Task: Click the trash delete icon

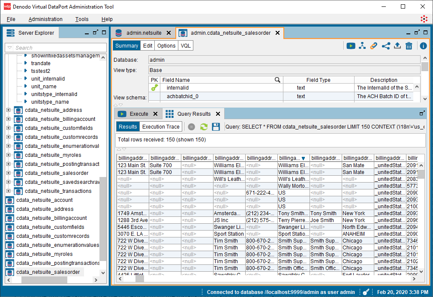Action: (409, 46)
